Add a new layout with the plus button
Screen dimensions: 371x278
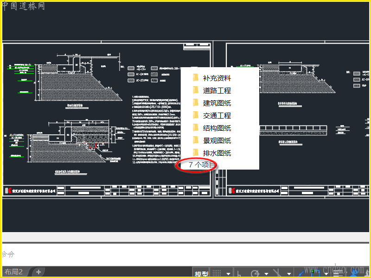(38, 272)
